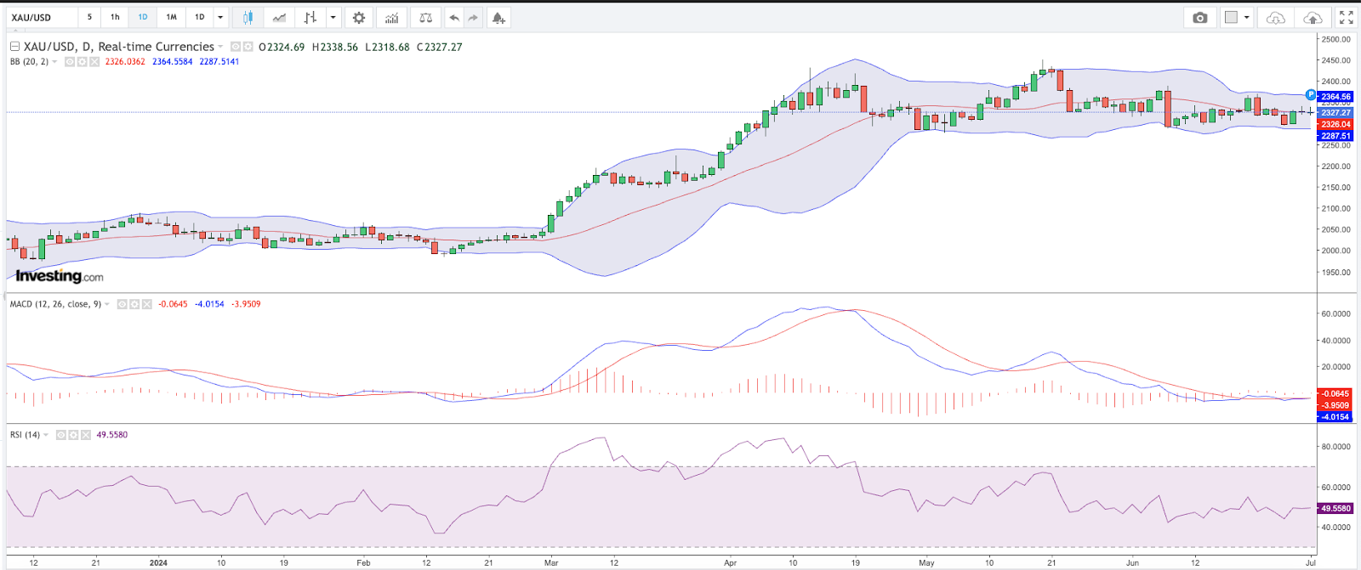Select the 1h timeframe
The width and height of the screenshot is (1361, 570).
[x=115, y=17]
